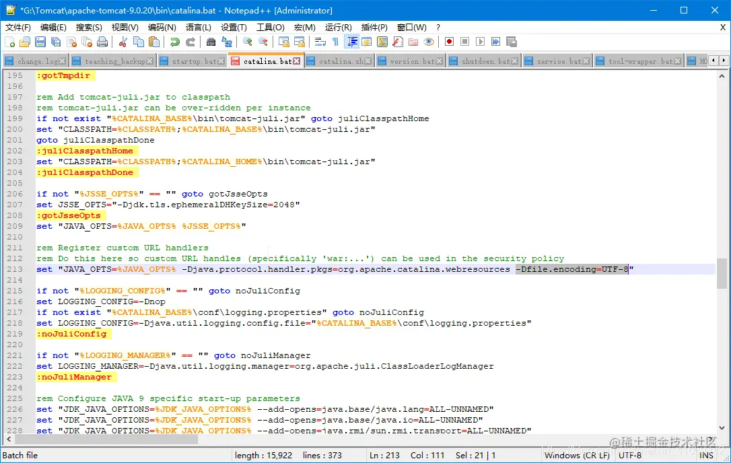The height and width of the screenshot is (463, 731).
Task: Switch to the change.log tab
Action: click(35, 61)
